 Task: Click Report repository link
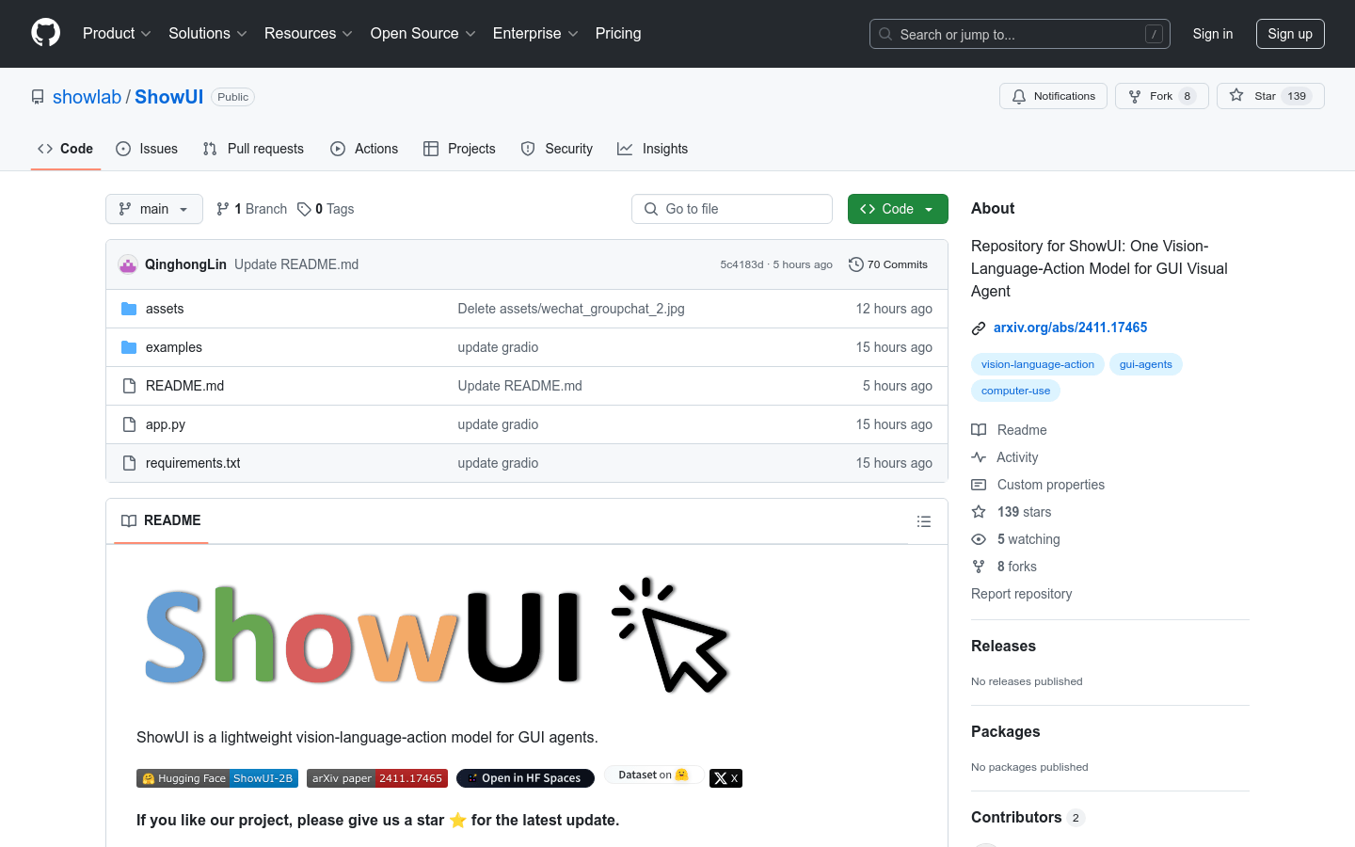1021,594
